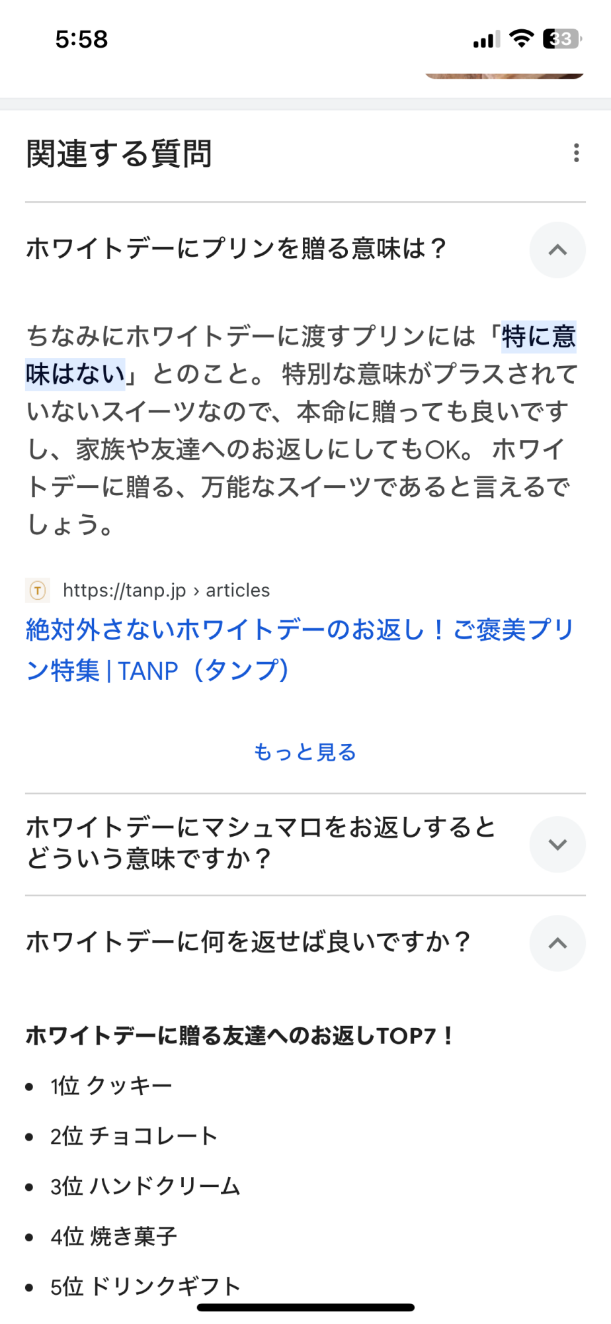This screenshot has width=611, height=1324.
Task: Tap the 何を返せば良いですか question title
Action: pos(248,941)
